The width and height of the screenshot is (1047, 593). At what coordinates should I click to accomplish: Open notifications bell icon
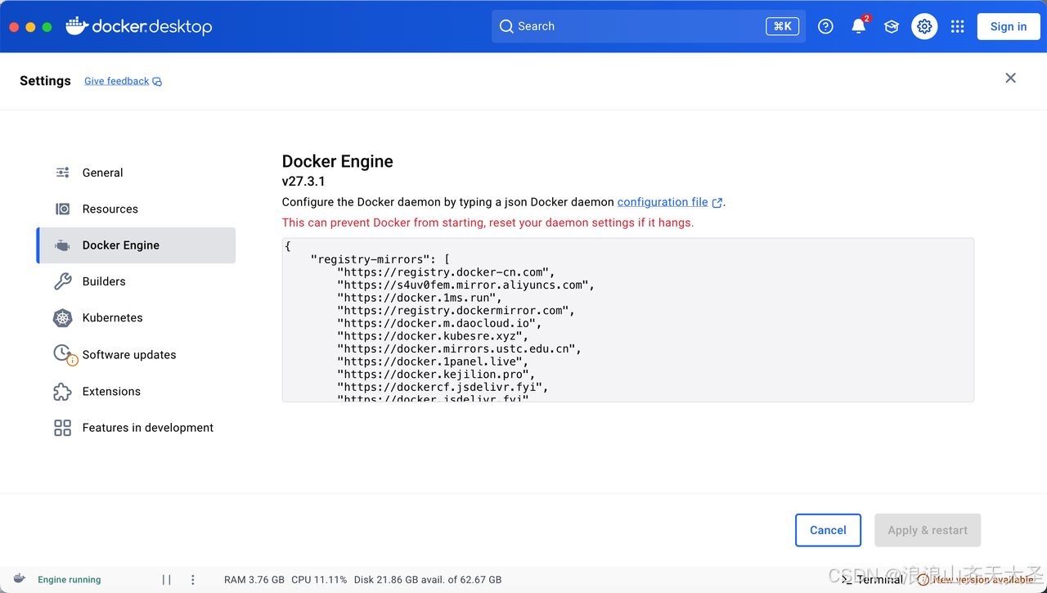(859, 26)
